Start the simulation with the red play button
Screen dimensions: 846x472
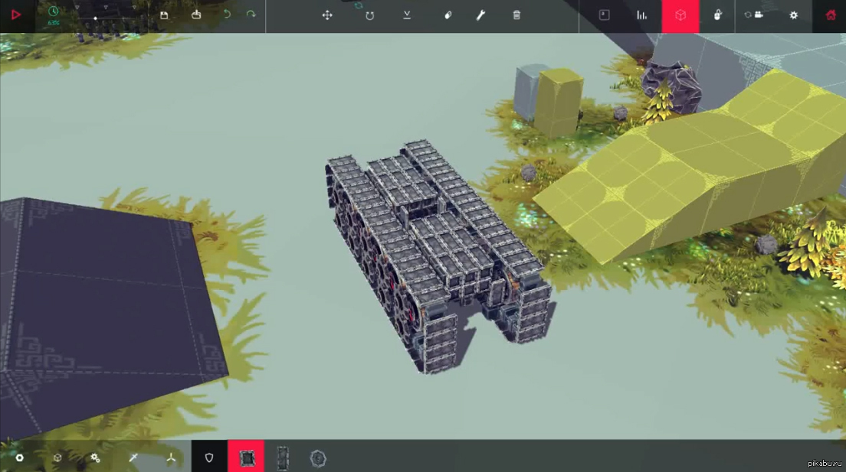pyautogui.click(x=16, y=15)
